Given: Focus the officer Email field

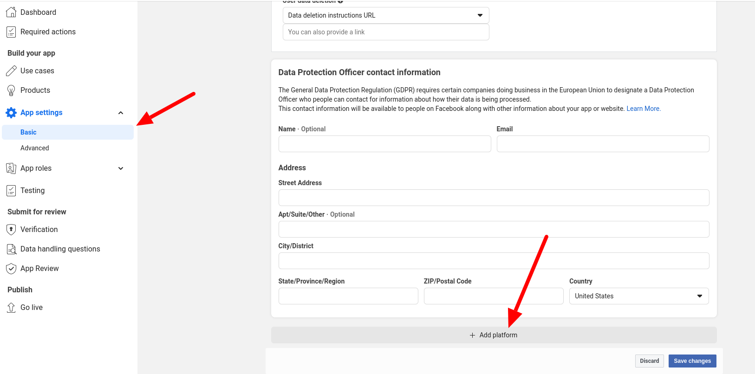Looking at the screenshot, I should (603, 144).
